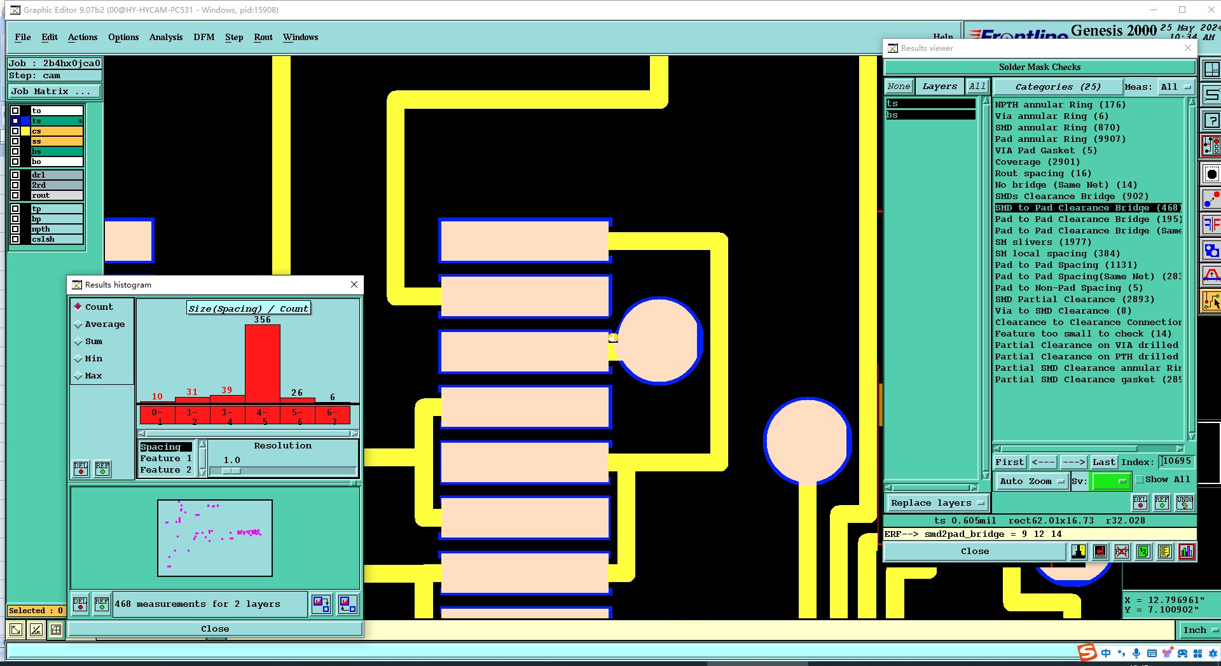Click the UNDO icon in Results viewer

pyautogui.click(x=1183, y=503)
